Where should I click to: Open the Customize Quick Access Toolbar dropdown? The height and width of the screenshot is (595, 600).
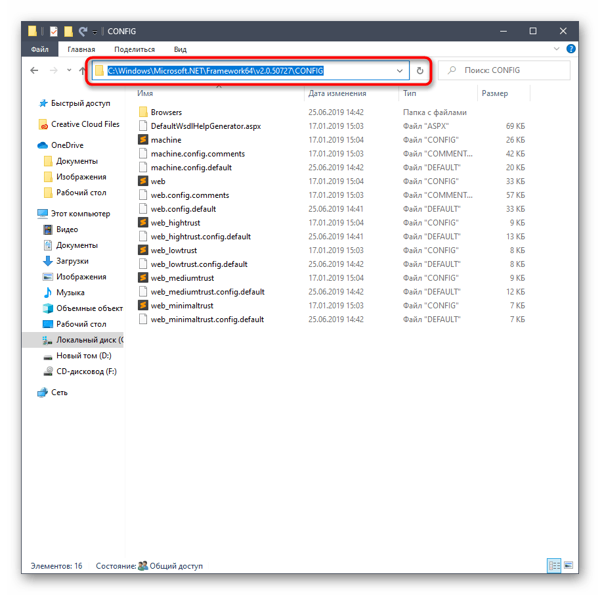tap(95, 32)
